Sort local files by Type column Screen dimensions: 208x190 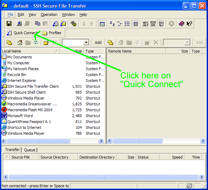coord(94,51)
